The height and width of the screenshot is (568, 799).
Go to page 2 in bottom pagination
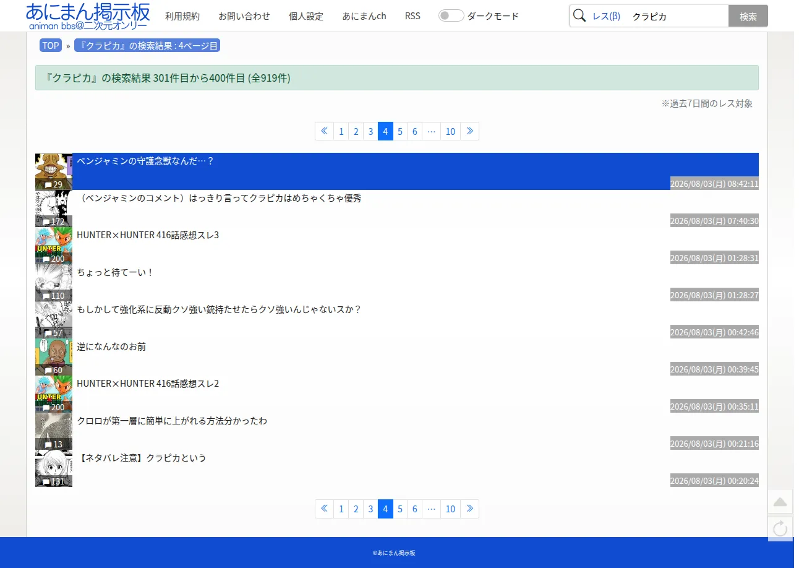356,509
